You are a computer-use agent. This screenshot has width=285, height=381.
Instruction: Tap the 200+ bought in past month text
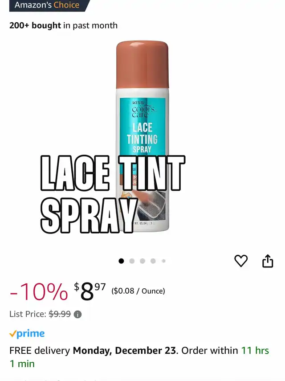pos(63,25)
